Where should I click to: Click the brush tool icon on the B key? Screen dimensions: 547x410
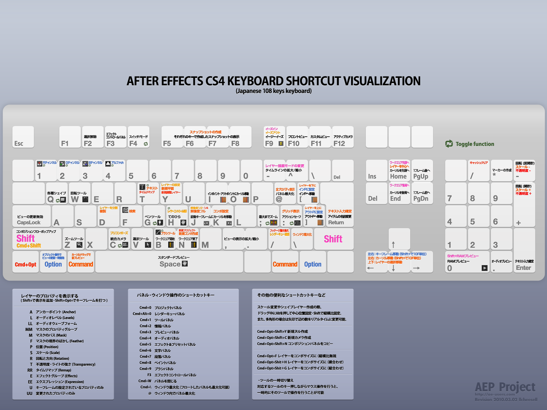click(158, 232)
